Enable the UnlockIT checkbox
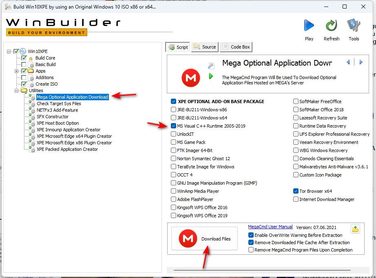Screen dimensions: 376x278 (173, 134)
